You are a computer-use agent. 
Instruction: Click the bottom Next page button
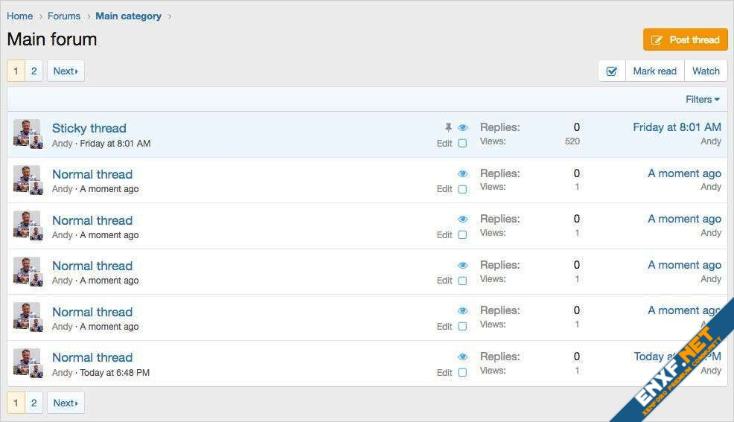66,403
